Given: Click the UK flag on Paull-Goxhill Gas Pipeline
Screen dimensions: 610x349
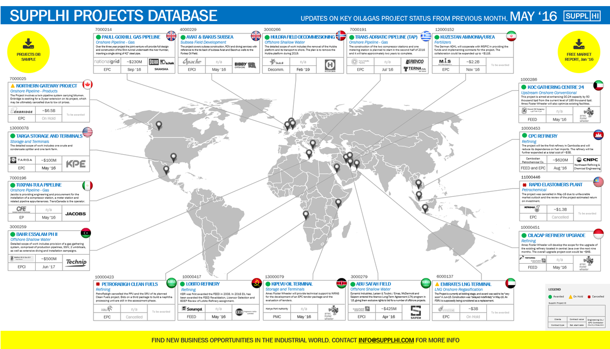Looking at the screenshot, I should (171, 37).
